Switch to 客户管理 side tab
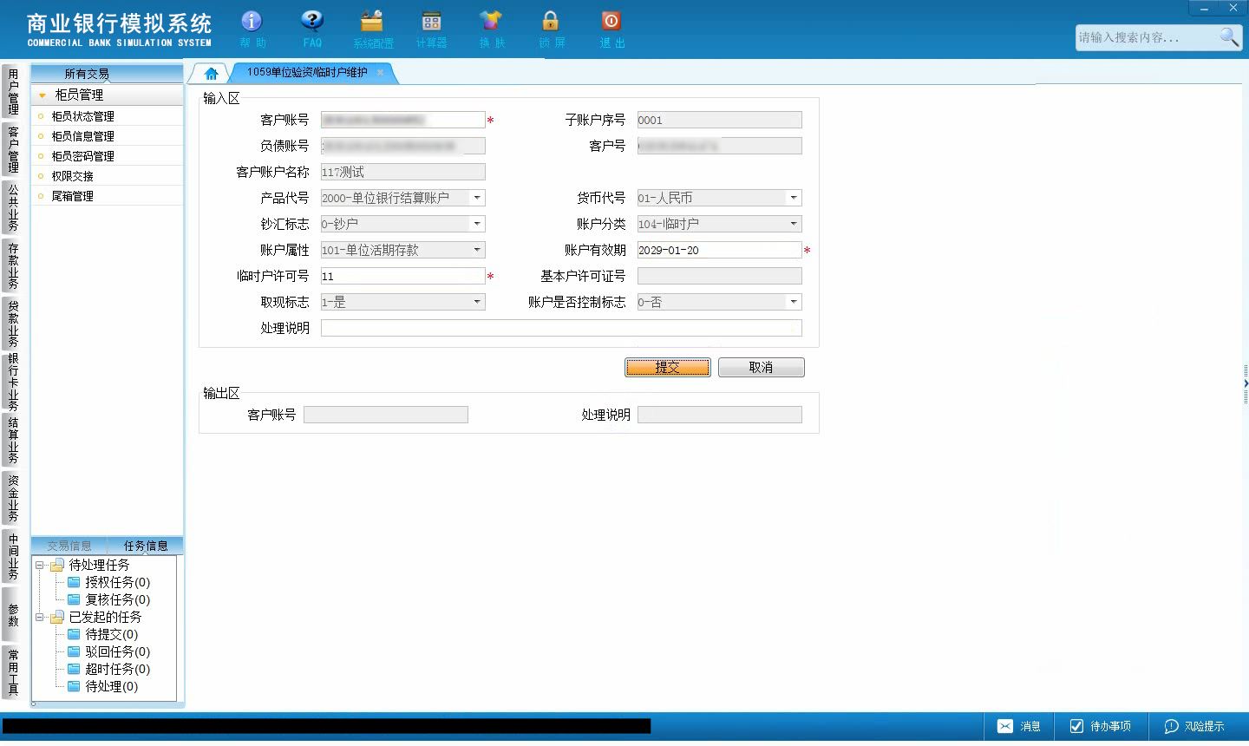The height and width of the screenshot is (746, 1249). click(x=13, y=149)
